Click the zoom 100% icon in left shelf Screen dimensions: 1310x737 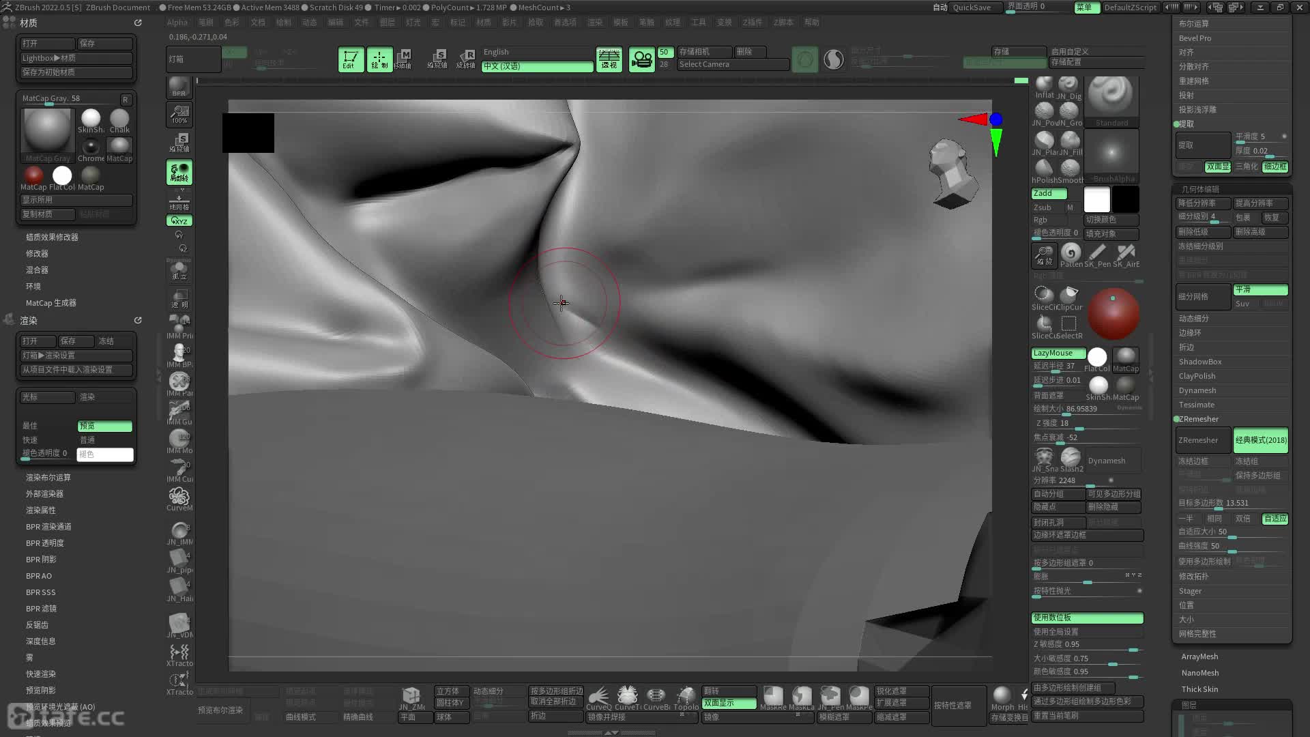pyautogui.click(x=179, y=114)
